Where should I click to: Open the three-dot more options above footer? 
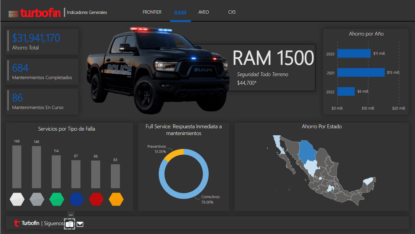[x=71, y=215]
